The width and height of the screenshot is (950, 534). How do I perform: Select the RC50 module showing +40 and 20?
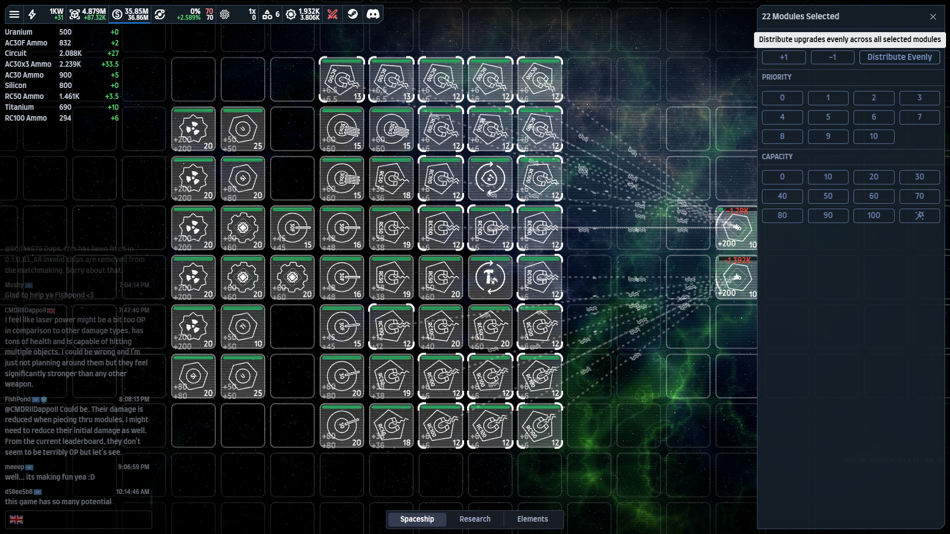(441, 327)
